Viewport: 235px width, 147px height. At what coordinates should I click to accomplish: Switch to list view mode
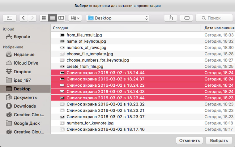53,18
